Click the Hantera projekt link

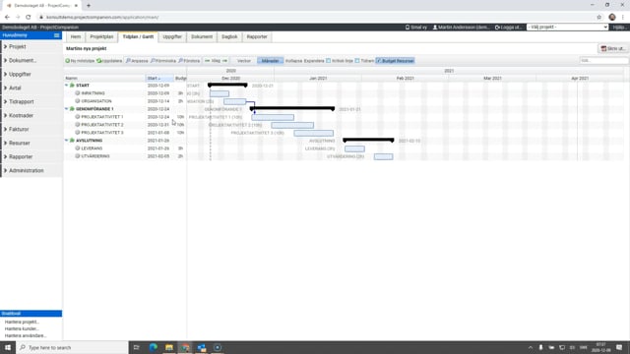[22, 322]
